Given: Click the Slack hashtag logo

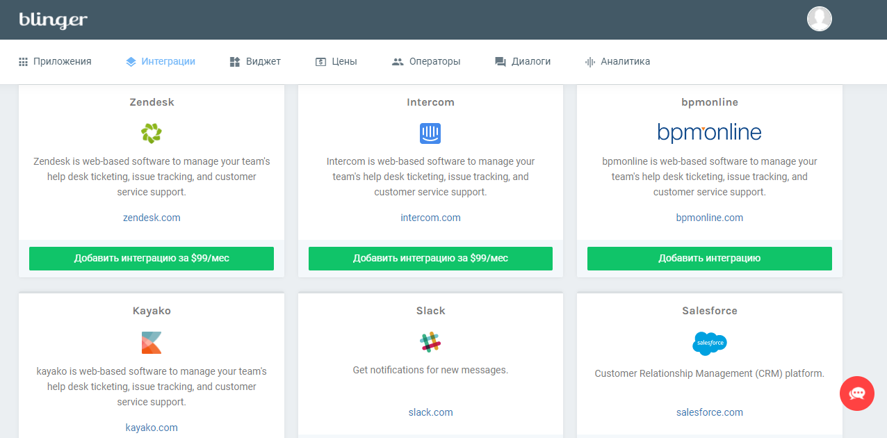Looking at the screenshot, I should pyautogui.click(x=430, y=343).
